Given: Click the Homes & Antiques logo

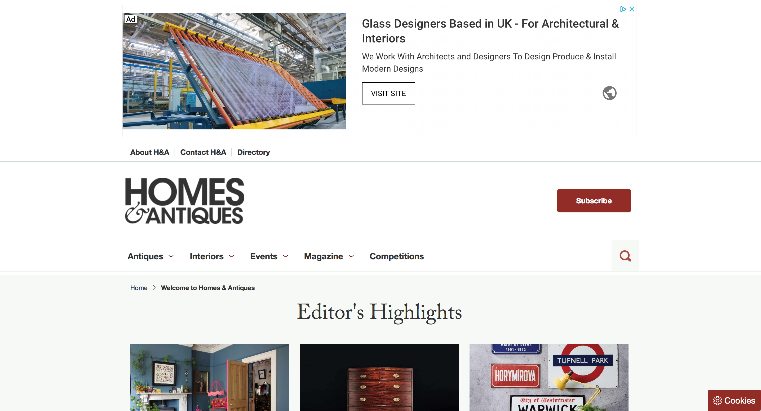Looking at the screenshot, I should point(185,201).
